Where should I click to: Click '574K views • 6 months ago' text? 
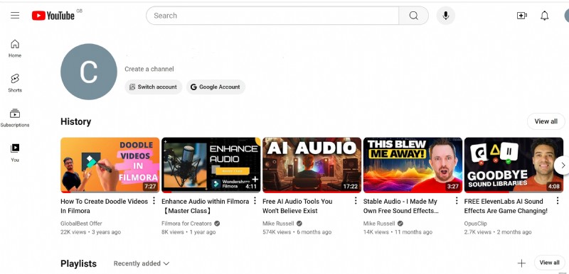[297, 232]
